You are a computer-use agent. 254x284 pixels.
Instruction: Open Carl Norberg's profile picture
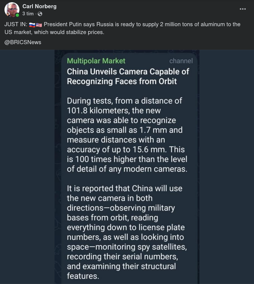point(12,10)
